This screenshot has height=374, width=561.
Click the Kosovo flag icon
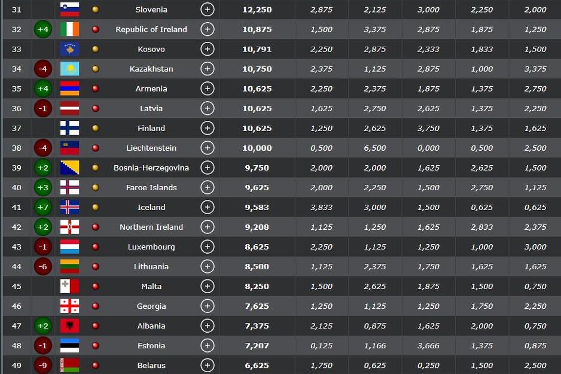pos(69,49)
